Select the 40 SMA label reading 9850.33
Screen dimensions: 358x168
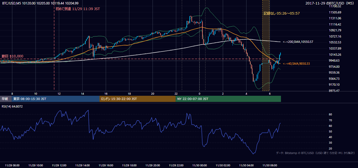point(296,64)
